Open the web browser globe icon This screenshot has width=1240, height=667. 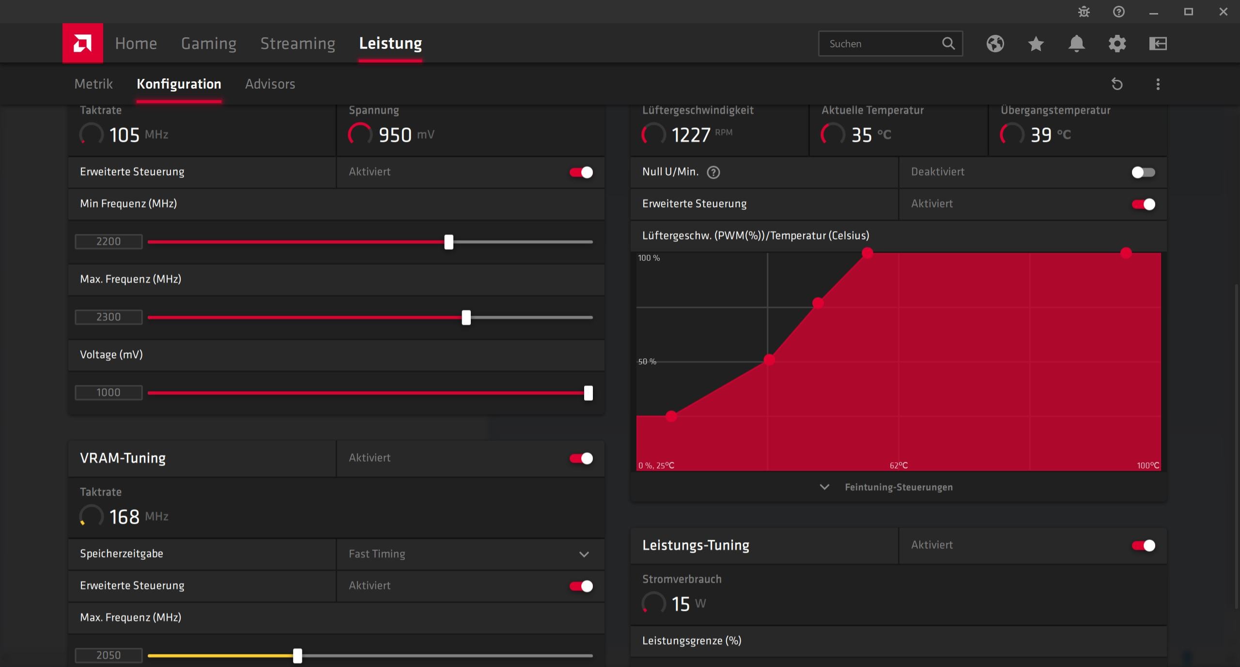(995, 44)
